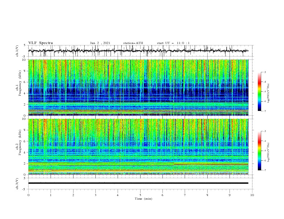Click the ch.3 flat black trace

pos(138,183)
